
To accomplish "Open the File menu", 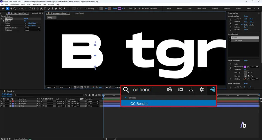I will click(x=2, y=4).
